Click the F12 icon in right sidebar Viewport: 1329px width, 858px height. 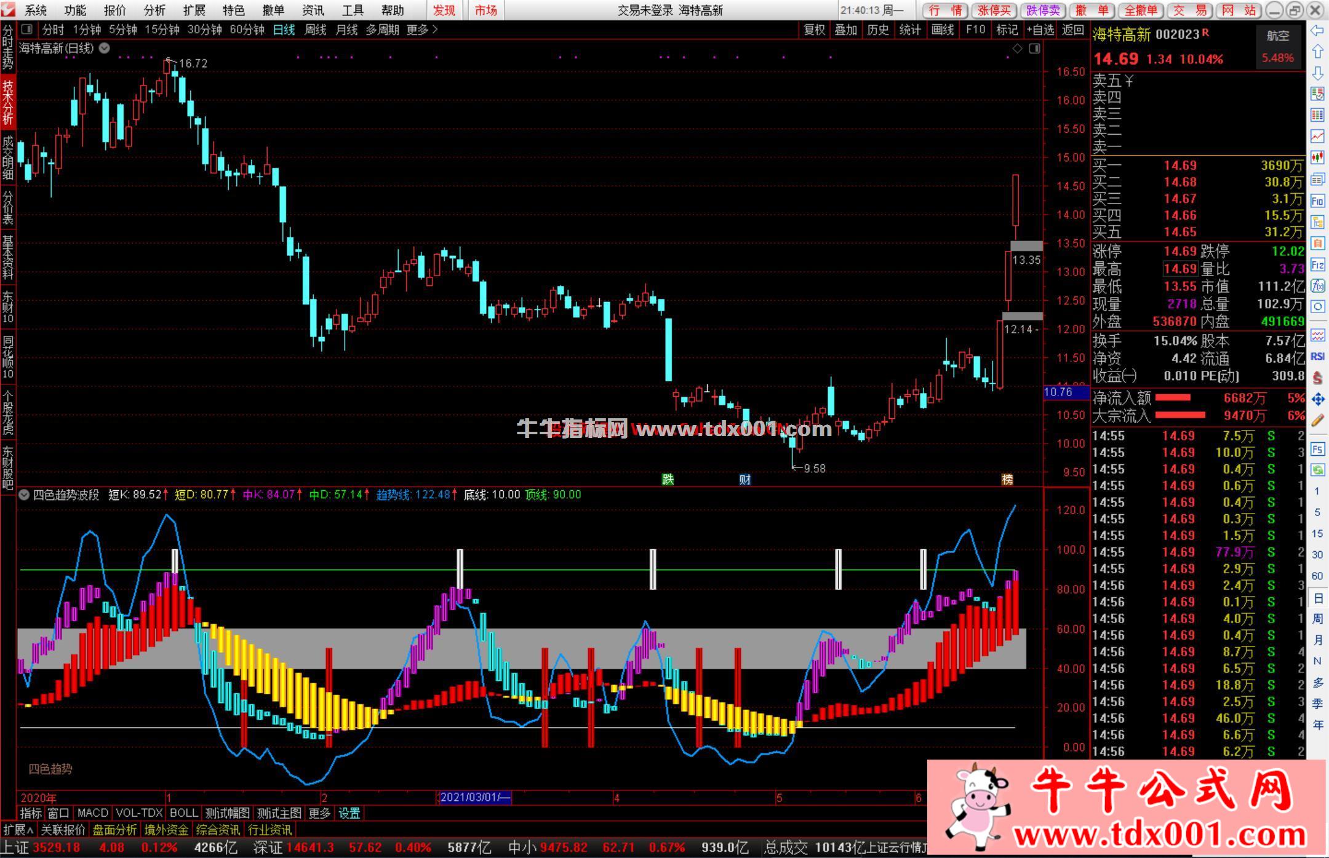pos(1317,264)
